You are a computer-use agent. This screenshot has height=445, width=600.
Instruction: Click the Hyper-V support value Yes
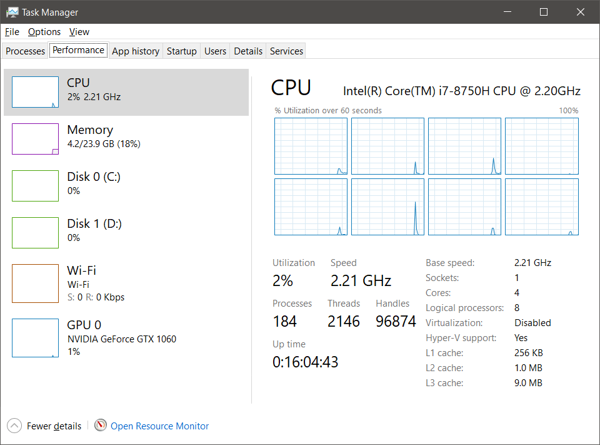[x=521, y=338]
